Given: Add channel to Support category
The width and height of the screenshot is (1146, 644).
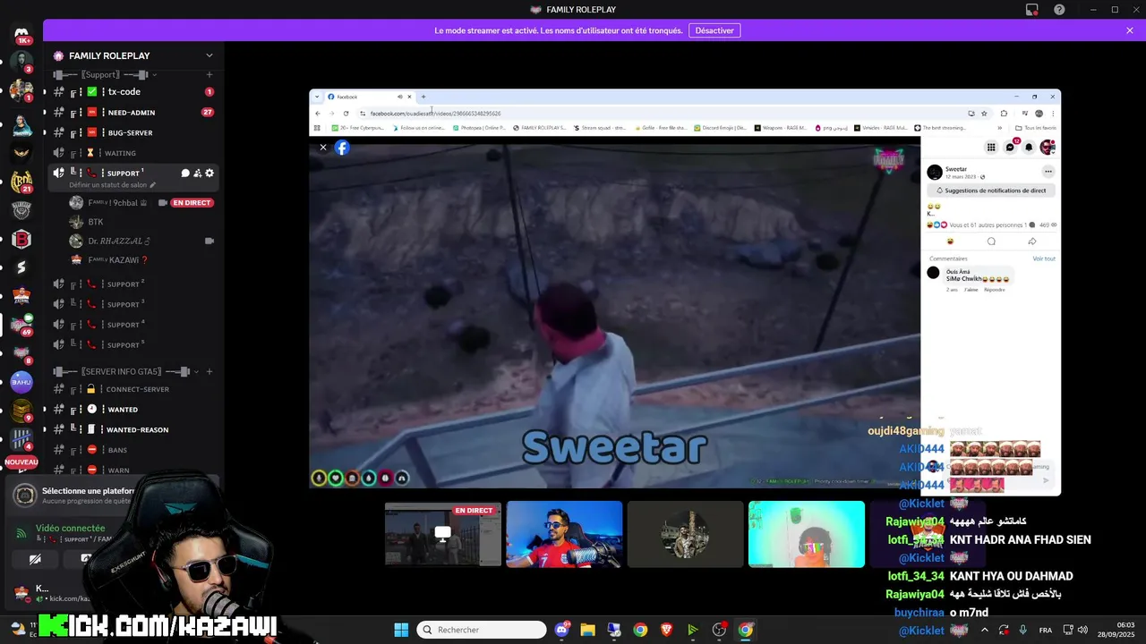Looking at the screenshot, I should pos(210,74).
